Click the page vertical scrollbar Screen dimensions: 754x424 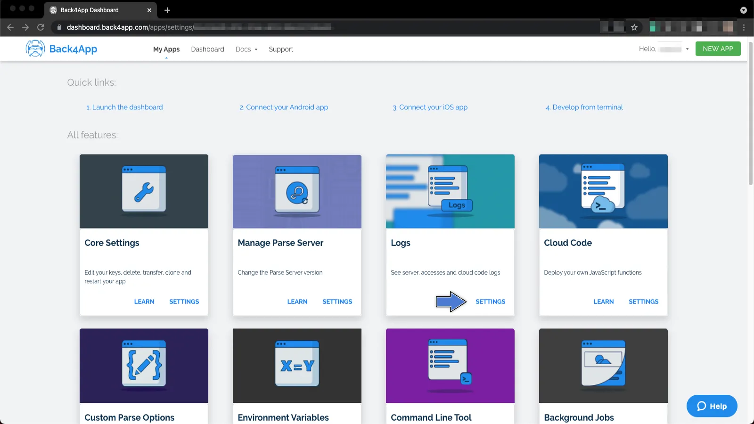[751, 113]
